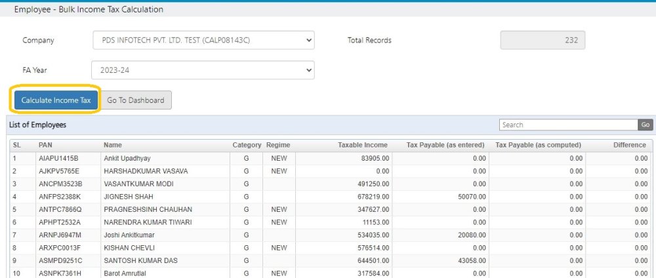The width and height of the screenshot is (656, 278).
Task: Select PAN ARXPC0013F
Action: pyautogui.click(x=60, y=248)
